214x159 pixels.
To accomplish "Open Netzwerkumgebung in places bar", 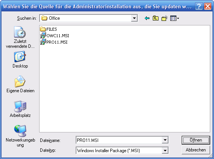I will coord(20,136).
